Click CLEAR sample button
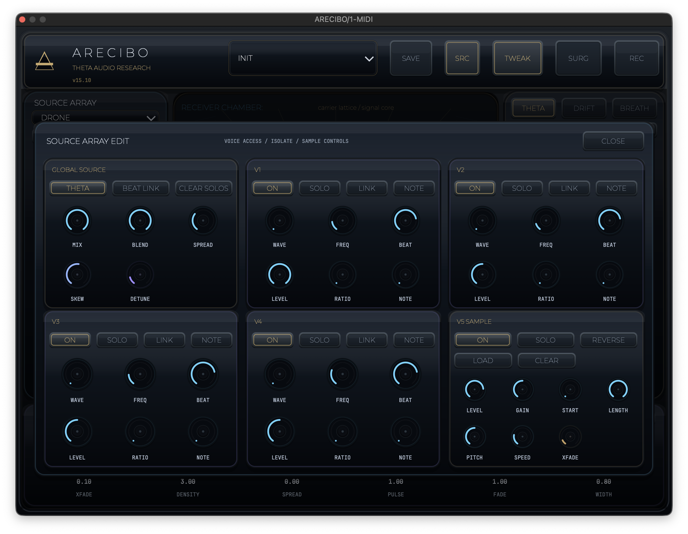Screen dimensions: 688x534 click(x=546, y=361)
